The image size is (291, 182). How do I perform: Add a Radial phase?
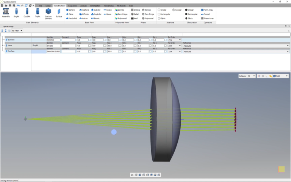[x=135, y=14]
